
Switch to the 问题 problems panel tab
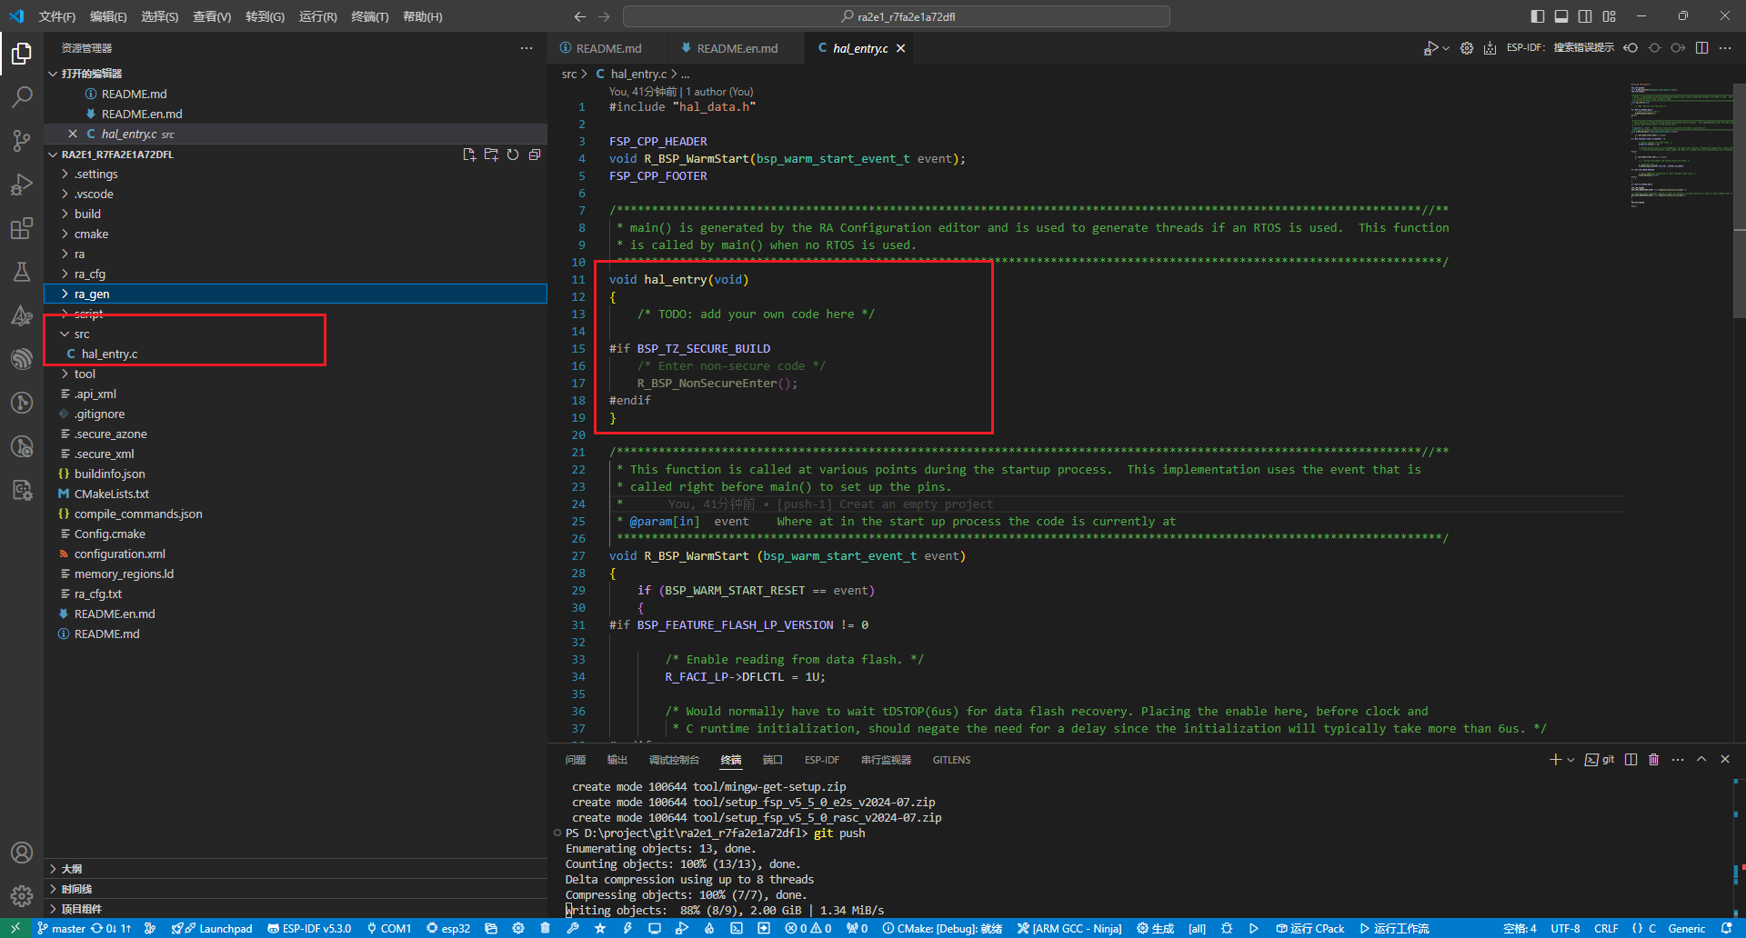[x=576, y=760]
